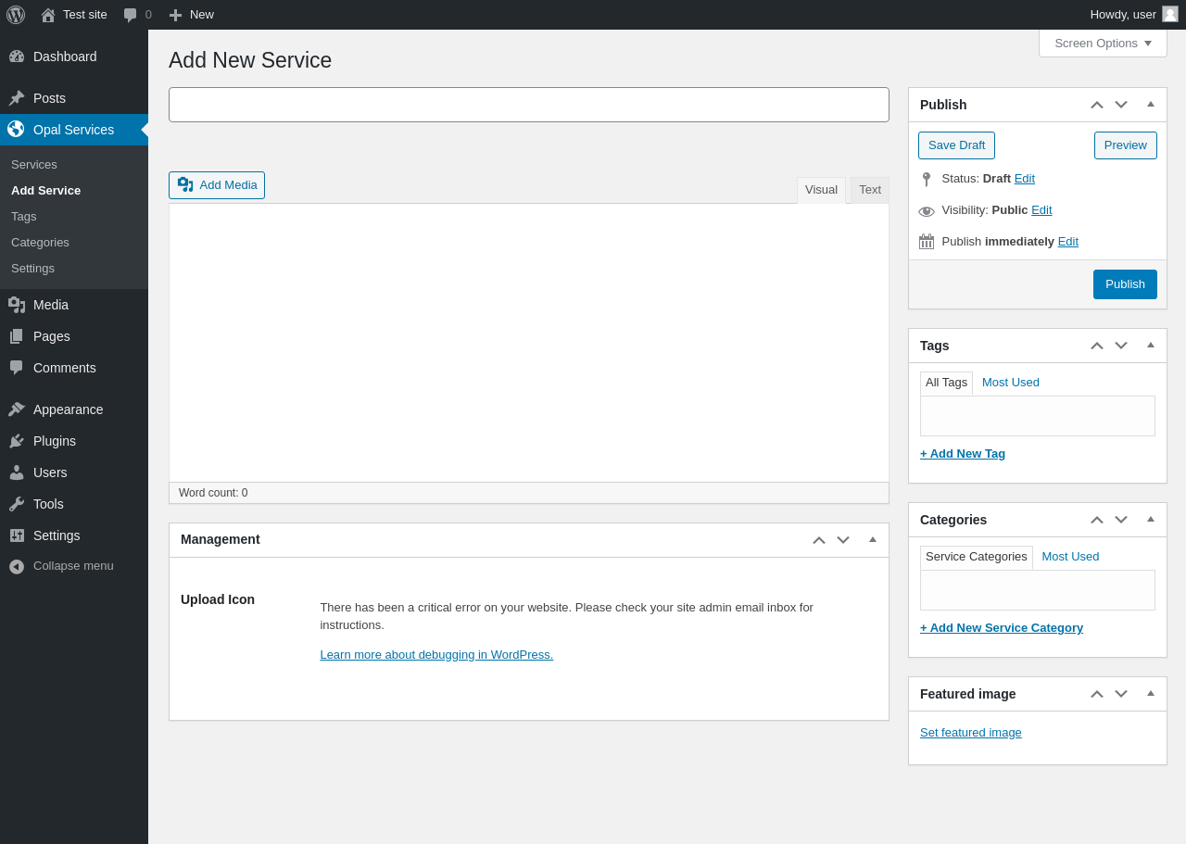Edit the Public visibility setting
The width and height of the screenshot is (1186, 844).
click(1041, 210)
